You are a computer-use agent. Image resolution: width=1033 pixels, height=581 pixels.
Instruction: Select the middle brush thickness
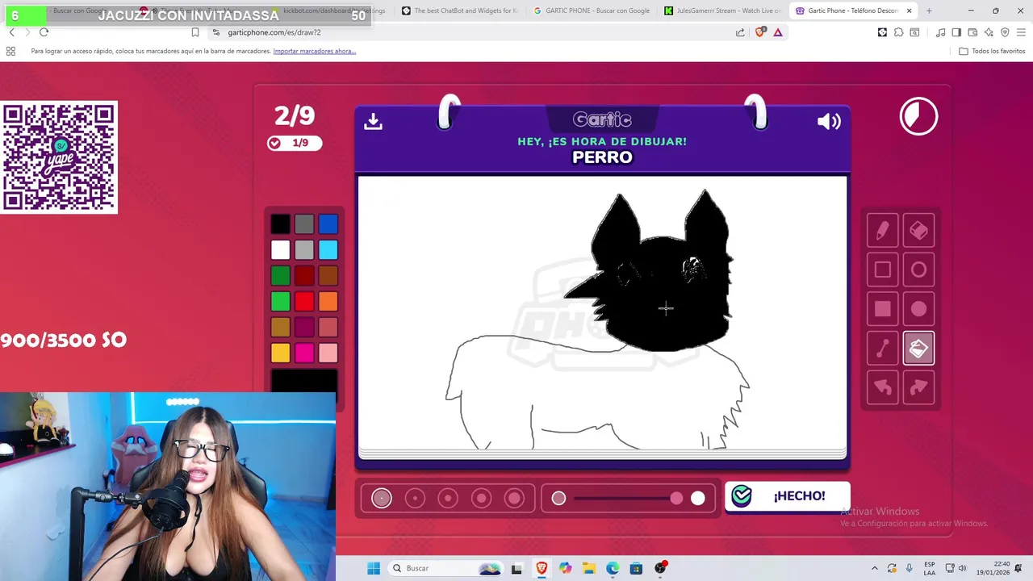(x=448, y=499)
